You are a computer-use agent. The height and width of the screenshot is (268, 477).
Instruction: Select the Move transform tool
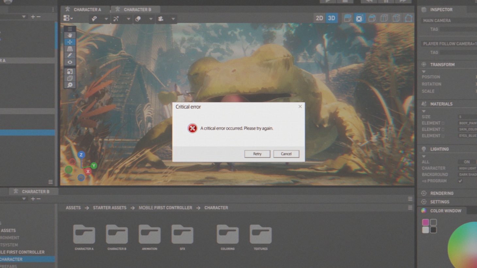coord(70,42)
